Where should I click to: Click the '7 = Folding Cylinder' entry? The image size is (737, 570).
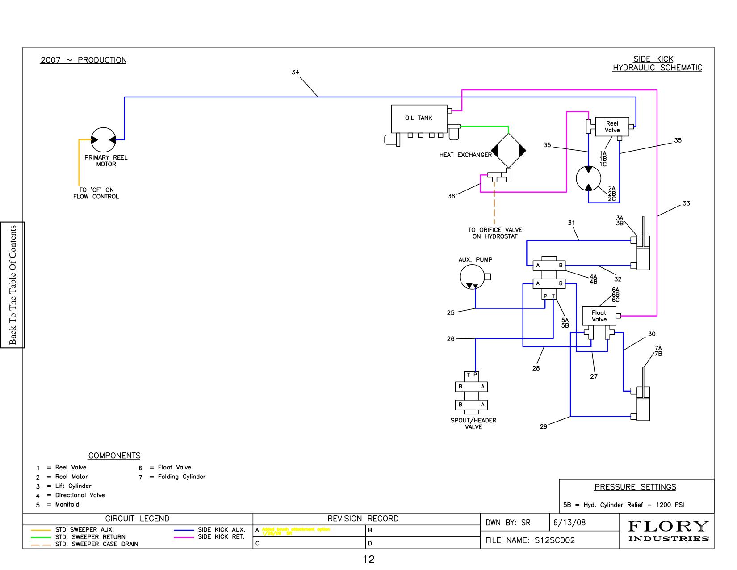pyautogui.click(x=172, y=477)
